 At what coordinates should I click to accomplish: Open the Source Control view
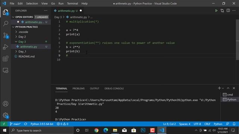pos(6,35)
